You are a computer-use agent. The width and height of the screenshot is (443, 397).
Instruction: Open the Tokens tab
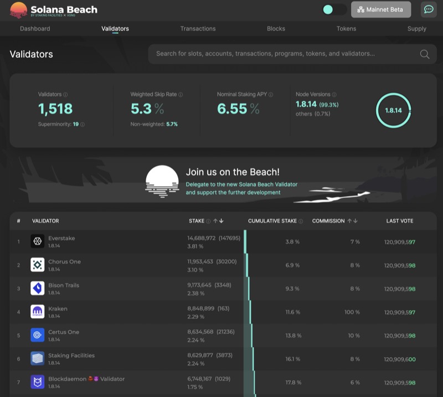pyautogui.click(x=346, y=29)
